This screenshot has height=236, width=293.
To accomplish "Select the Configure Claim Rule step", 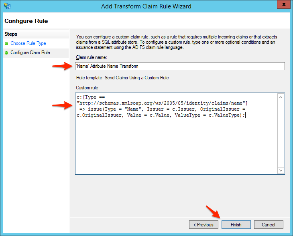I will coord(30,52).
